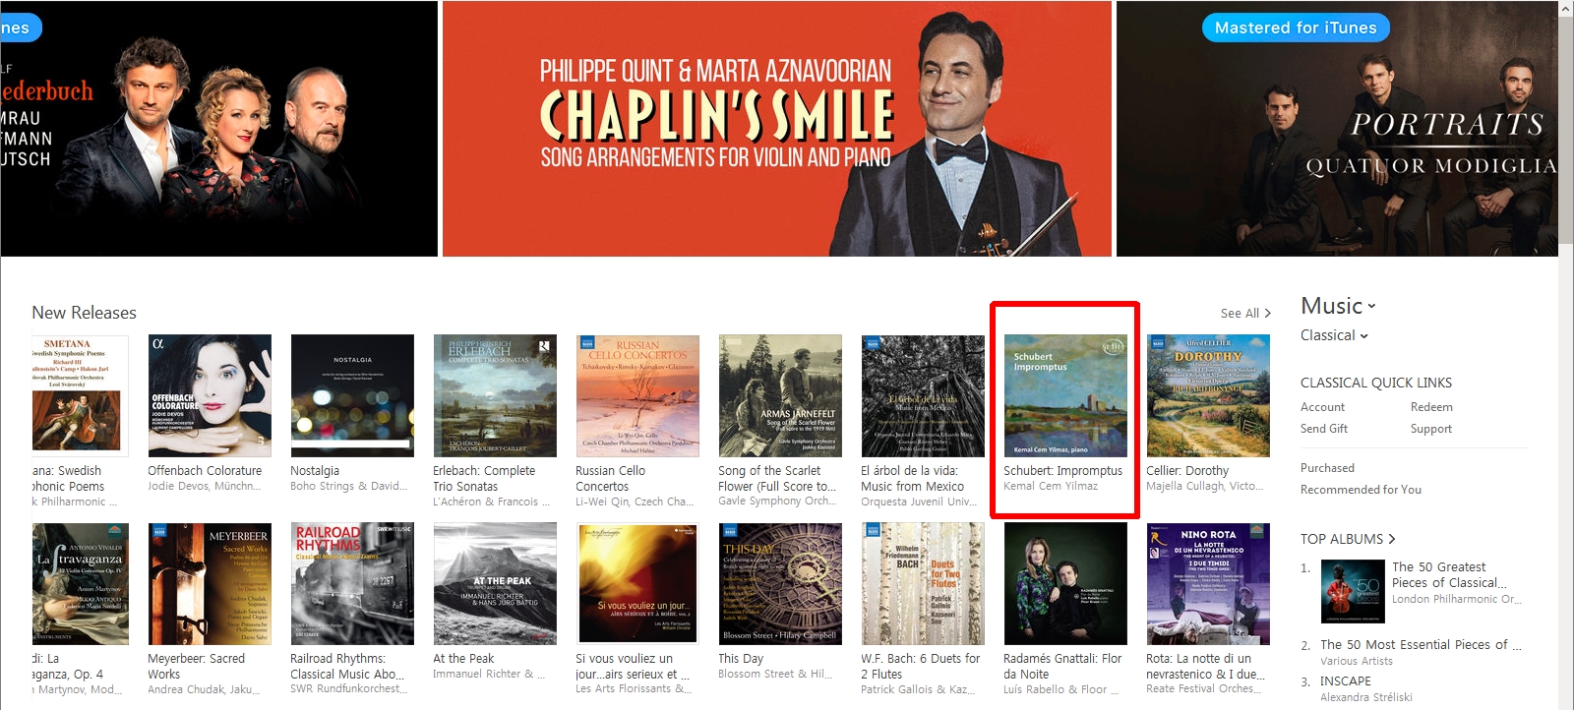1574x710 pixels.
Task: Open the Nostalgia album by Boho Strings
Action: (352, 395)
